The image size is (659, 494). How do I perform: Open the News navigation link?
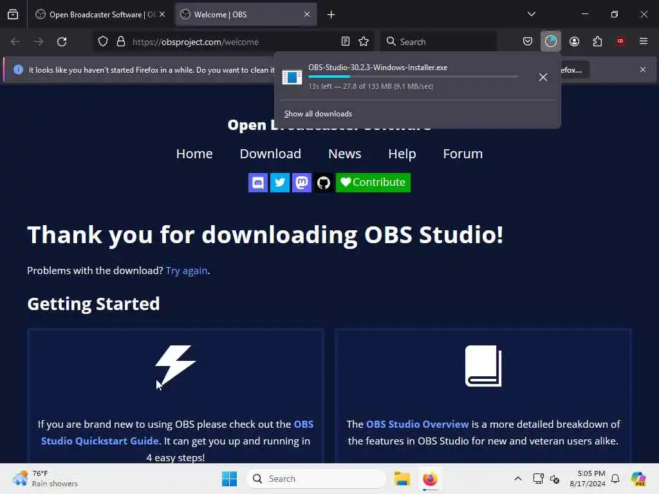[345, 154]
